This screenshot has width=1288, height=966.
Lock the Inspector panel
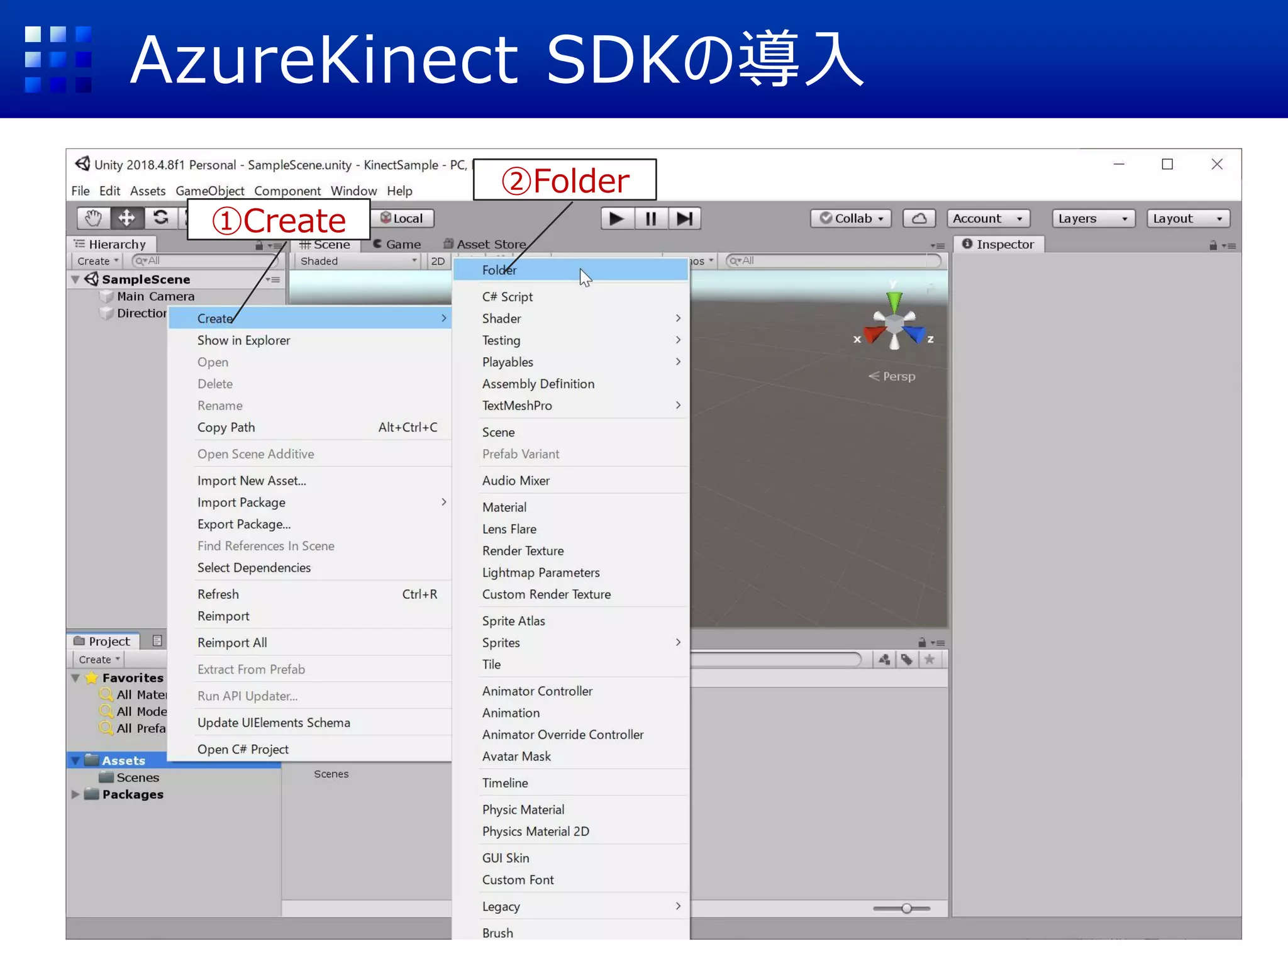coord(1213,245)
